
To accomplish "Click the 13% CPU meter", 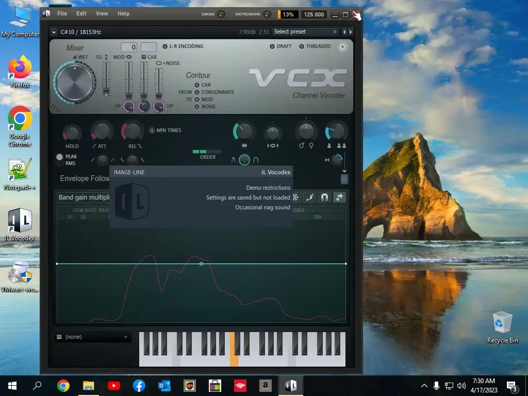I will click(288, 14).
